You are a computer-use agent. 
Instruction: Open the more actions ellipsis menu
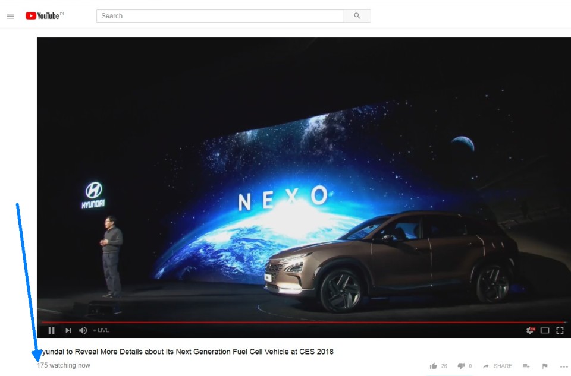point(564,366)
